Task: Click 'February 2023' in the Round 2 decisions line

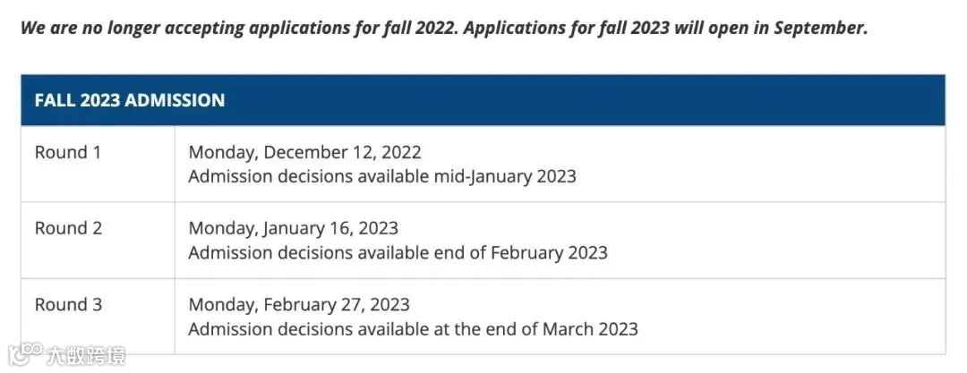Action: point(549,253)
